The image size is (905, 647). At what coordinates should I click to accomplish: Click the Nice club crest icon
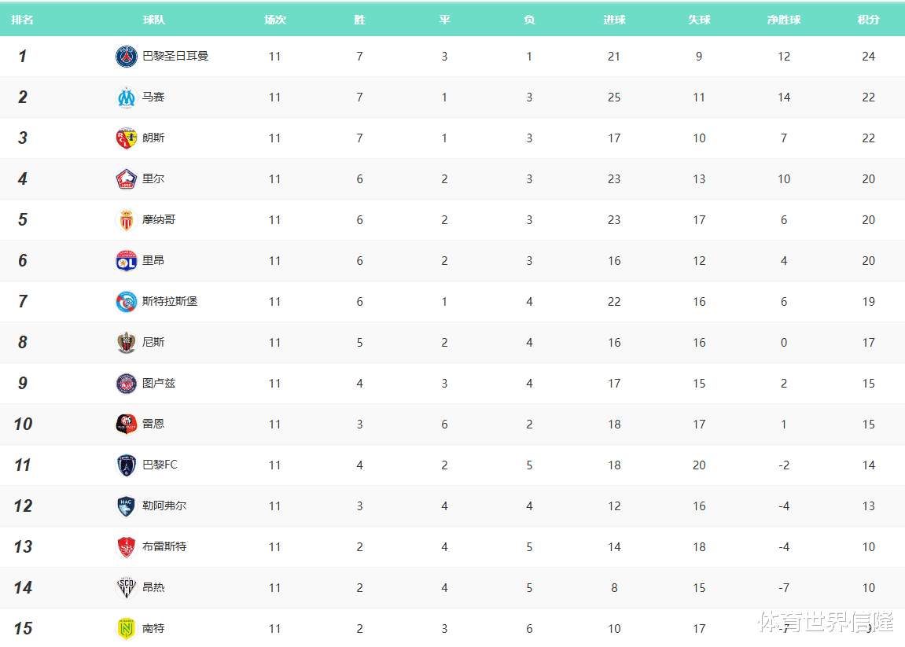pos(127,343)
